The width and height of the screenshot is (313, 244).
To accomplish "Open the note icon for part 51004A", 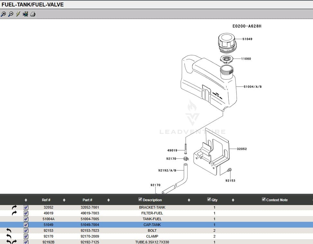I will [x=26, y=219].
